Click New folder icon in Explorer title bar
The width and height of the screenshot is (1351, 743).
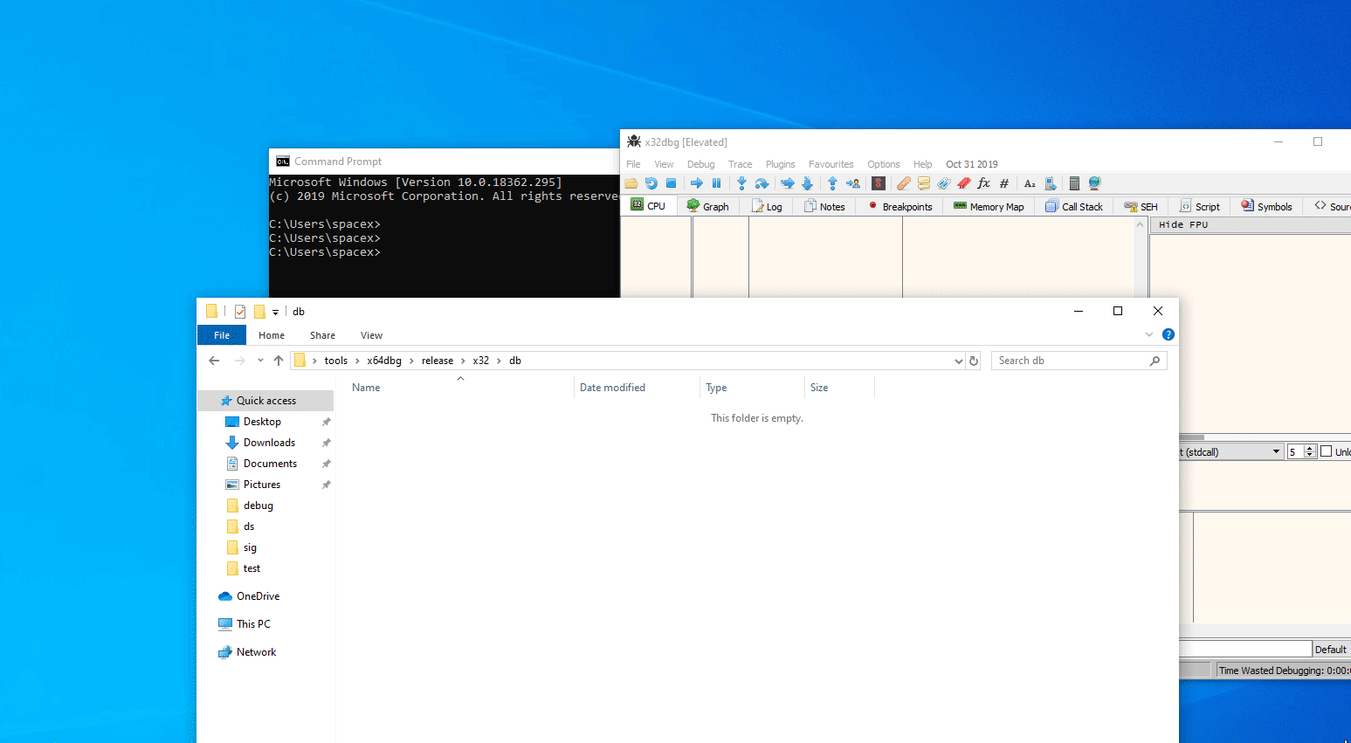coord(259,312)
